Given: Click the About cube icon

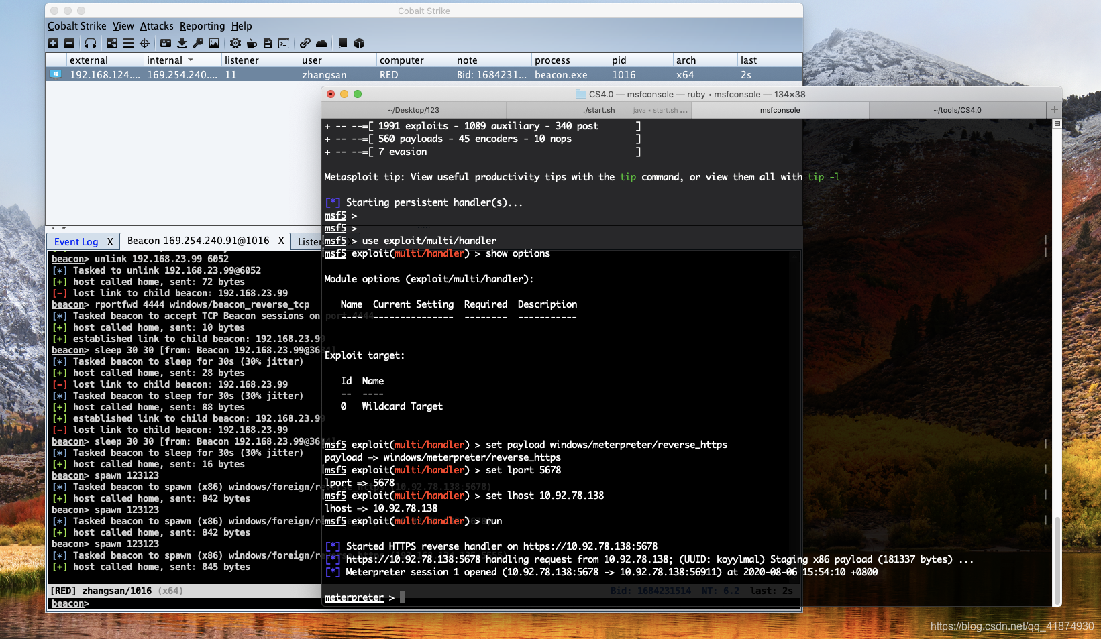Looking at the screenshot, I should pyautogui.click(x=359, y=43).
